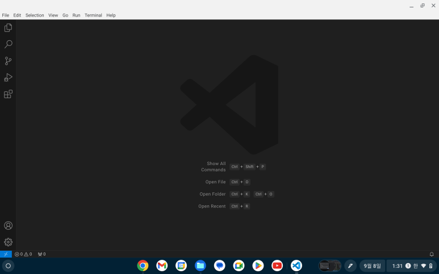The width and height of the screenshot is (439, 274).
Task: Open the system tray showing 1:31
Action: (x=412, y=266)
